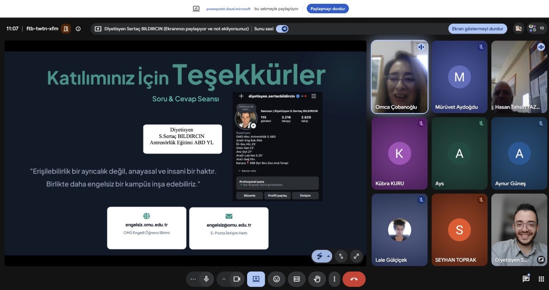Expand diyetisyen.sertacbildircin account dropdown
This screenshot has width=549, height=290.
point(302,96)
